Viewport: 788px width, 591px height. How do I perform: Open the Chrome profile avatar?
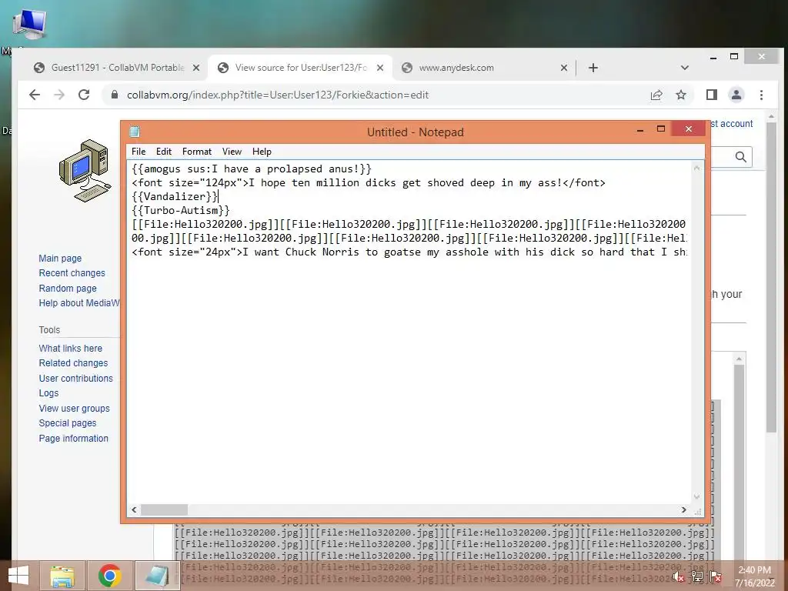736,95
